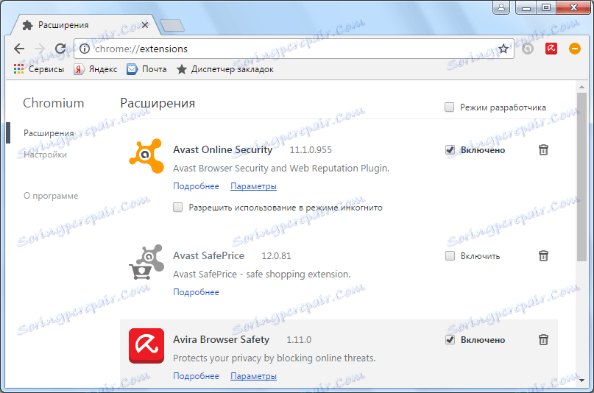
Task: Open site information icon in address bar
Action: coord(85,49)
